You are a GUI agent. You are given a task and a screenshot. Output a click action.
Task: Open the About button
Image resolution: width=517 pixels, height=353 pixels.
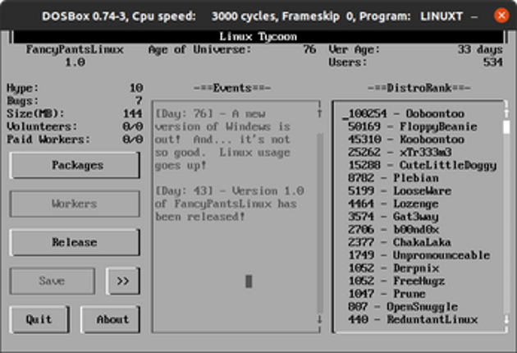pos(110,319)
